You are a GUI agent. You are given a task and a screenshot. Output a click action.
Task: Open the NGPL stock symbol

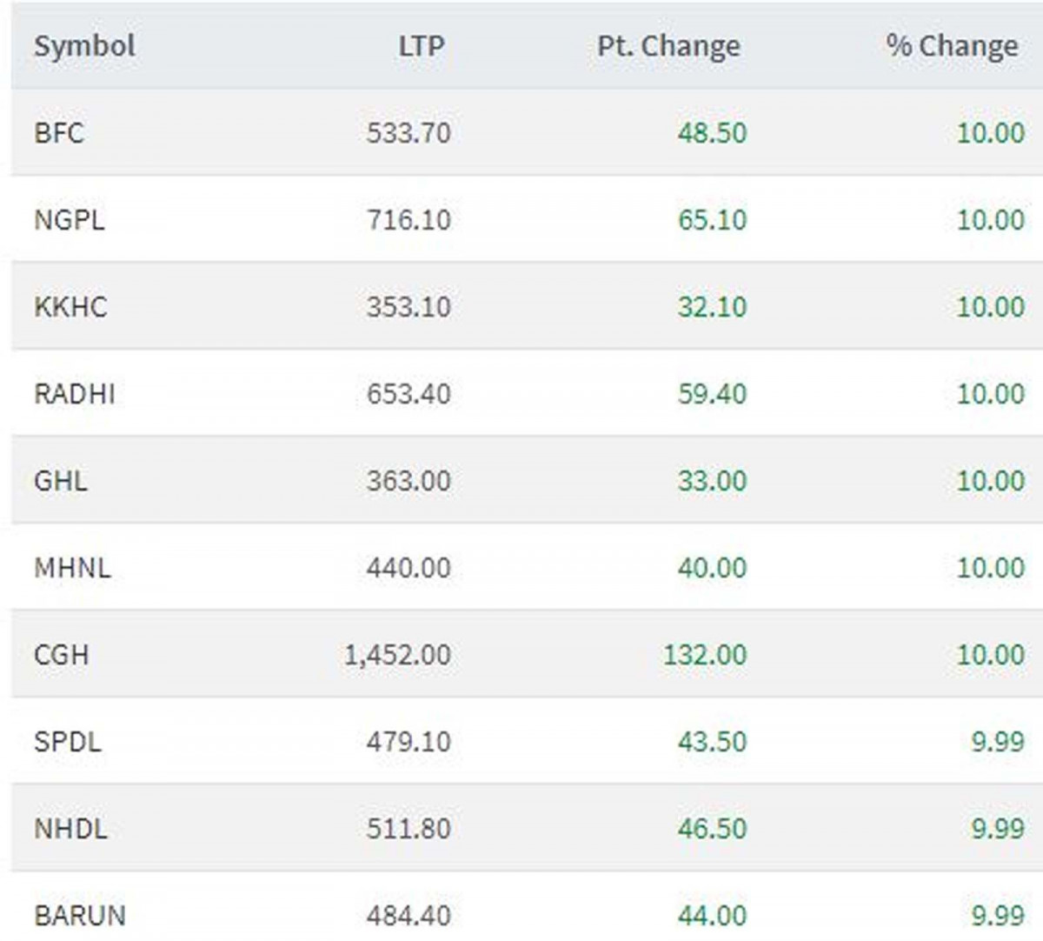(x=70, y=220)
